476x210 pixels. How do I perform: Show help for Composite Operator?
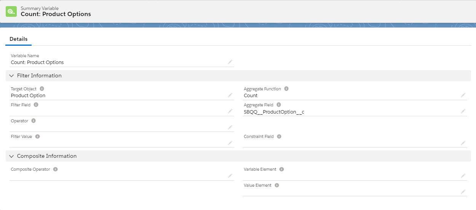pos(55,169)
